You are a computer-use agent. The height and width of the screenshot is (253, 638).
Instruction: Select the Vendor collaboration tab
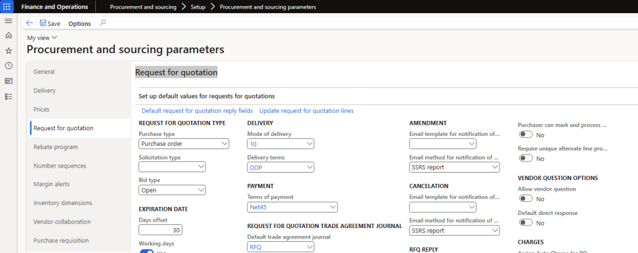click(x=62, y=222)
